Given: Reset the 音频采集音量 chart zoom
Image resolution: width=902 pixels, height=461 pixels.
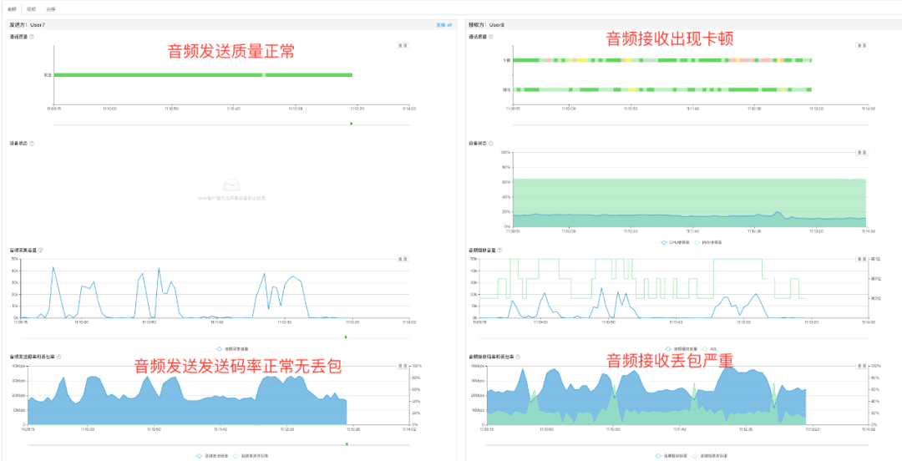Looking at the screenshot, I should (403, 259).
